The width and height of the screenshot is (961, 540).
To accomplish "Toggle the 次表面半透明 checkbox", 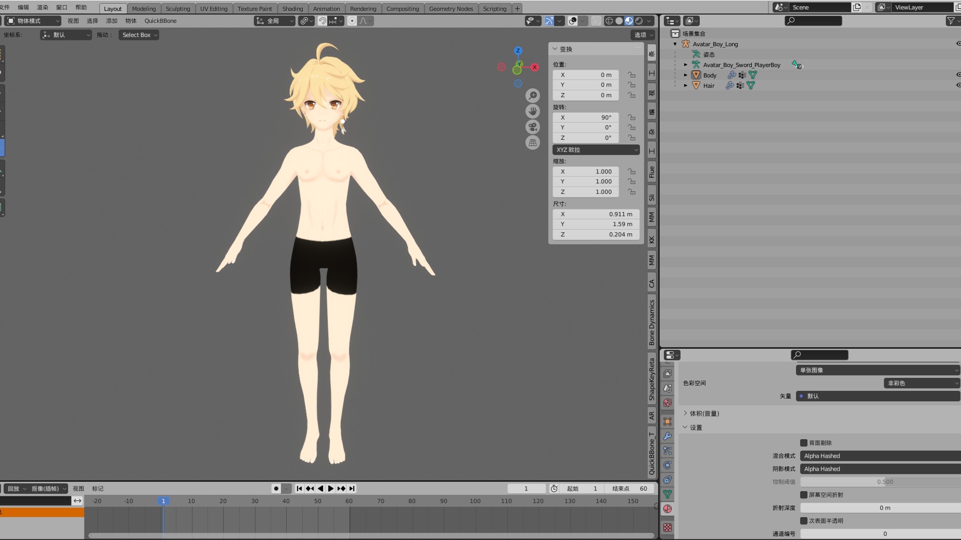I will pyautogui.click(x=804, y=521).
